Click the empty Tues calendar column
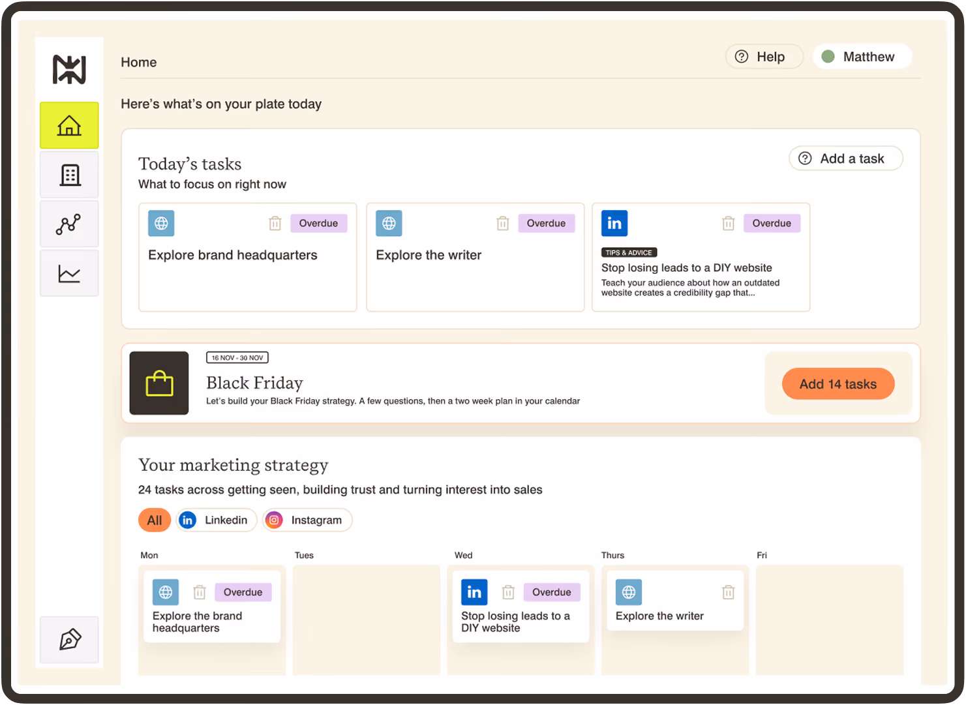Image resolution: width=966 pixels, height=705 pixels. [x=367, y=620]
